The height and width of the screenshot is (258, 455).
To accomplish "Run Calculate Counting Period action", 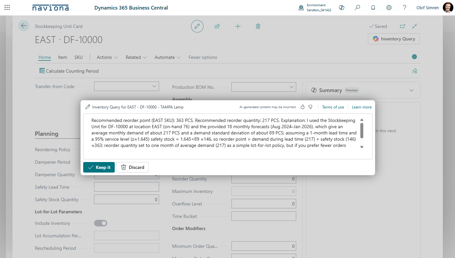I will [x=69, y=71].
